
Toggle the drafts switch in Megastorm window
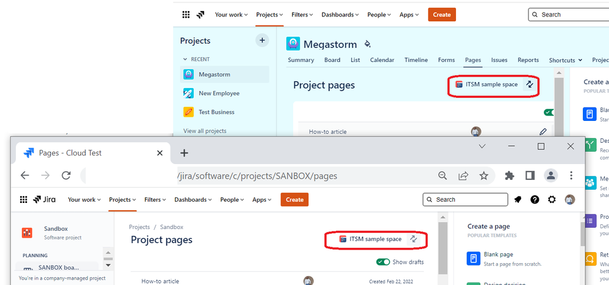(x=549, y=112)
